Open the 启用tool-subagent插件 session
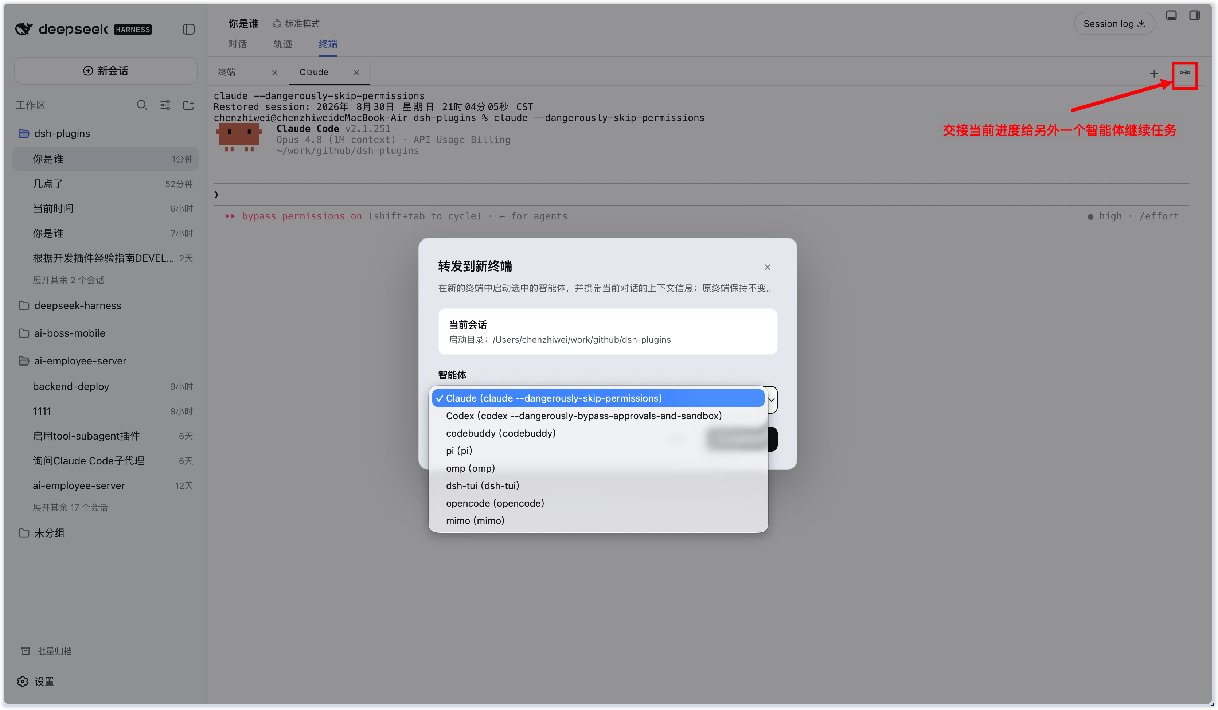 click(105, 436)
